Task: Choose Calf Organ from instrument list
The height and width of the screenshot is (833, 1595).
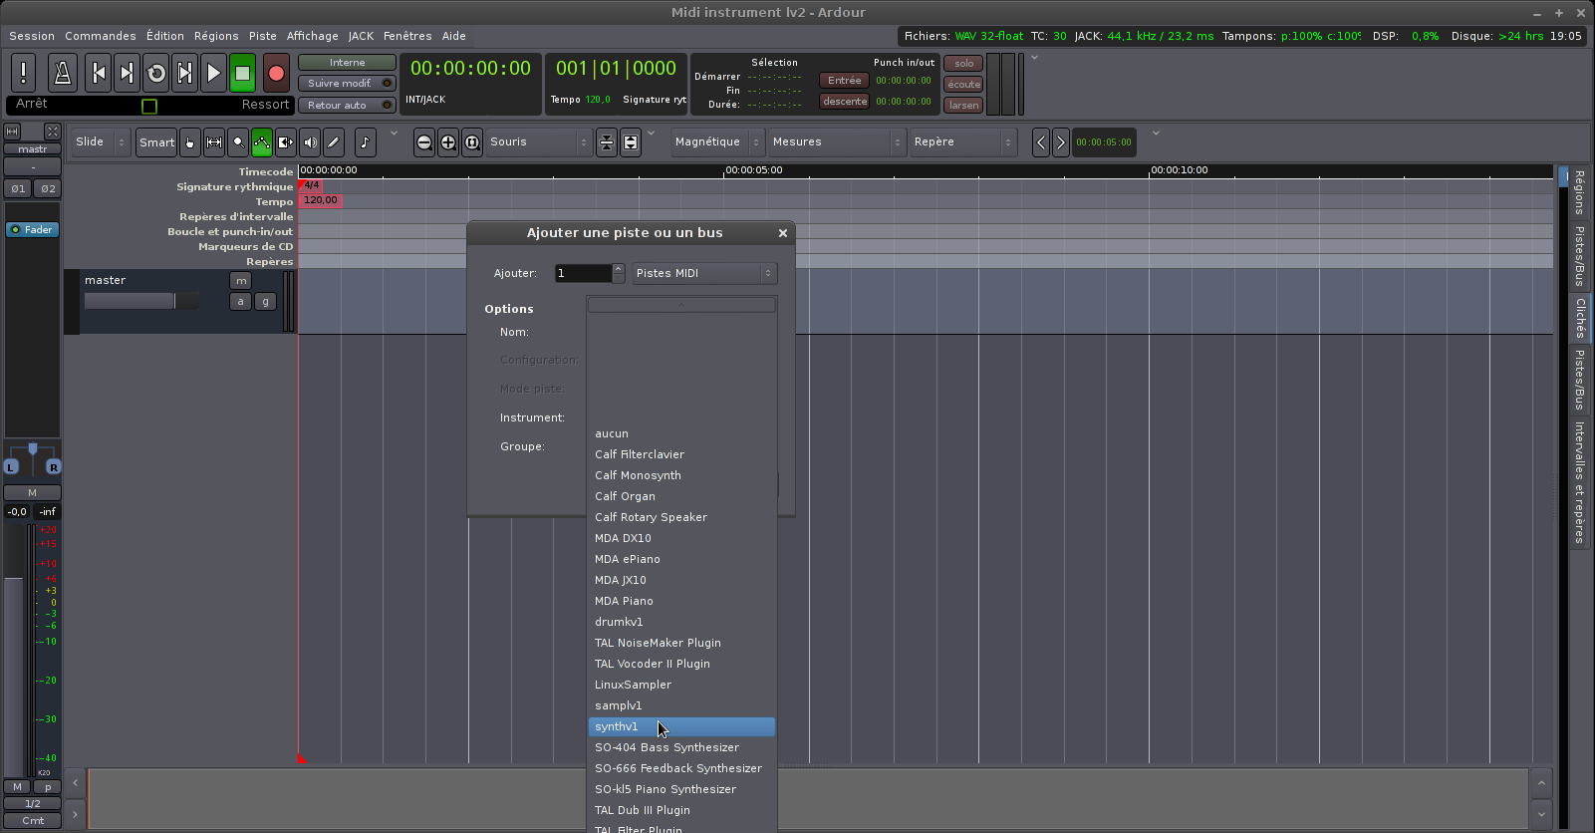Action: [625, 496]
